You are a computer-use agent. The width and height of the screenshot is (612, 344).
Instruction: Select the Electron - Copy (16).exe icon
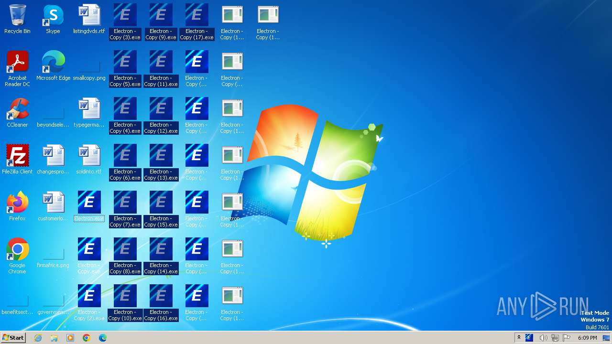pyautogui.click(x=161, y=302)
